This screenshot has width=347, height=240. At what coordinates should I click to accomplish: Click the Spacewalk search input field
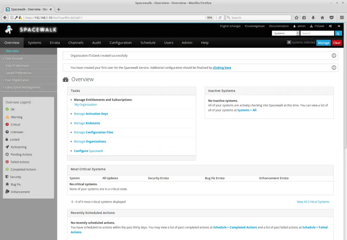pos(317,34)
